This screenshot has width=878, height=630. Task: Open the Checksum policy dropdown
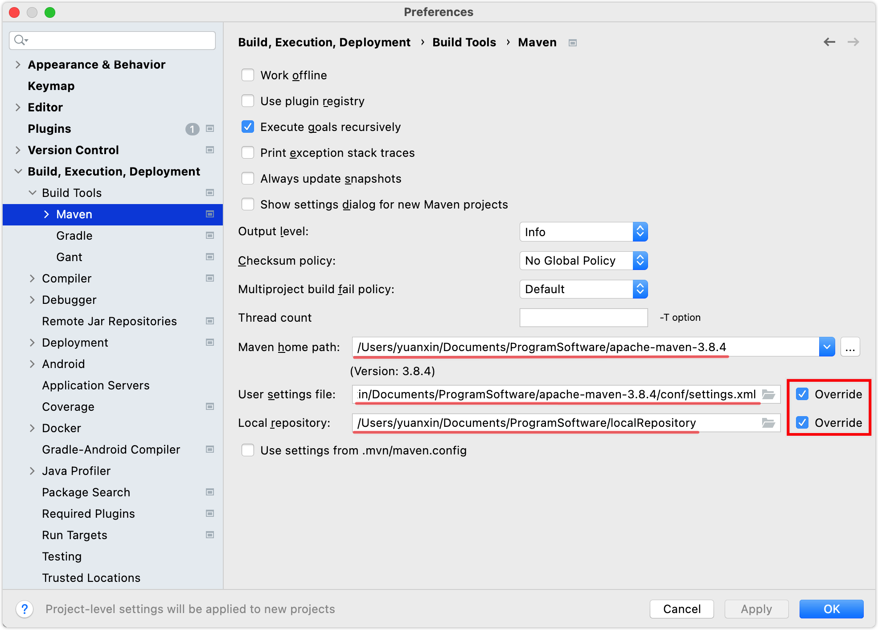click(x=583, y=260)
